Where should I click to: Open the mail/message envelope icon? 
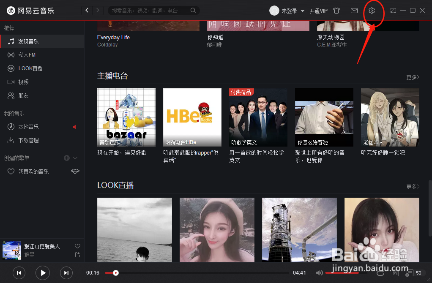(x=354, y=11)
